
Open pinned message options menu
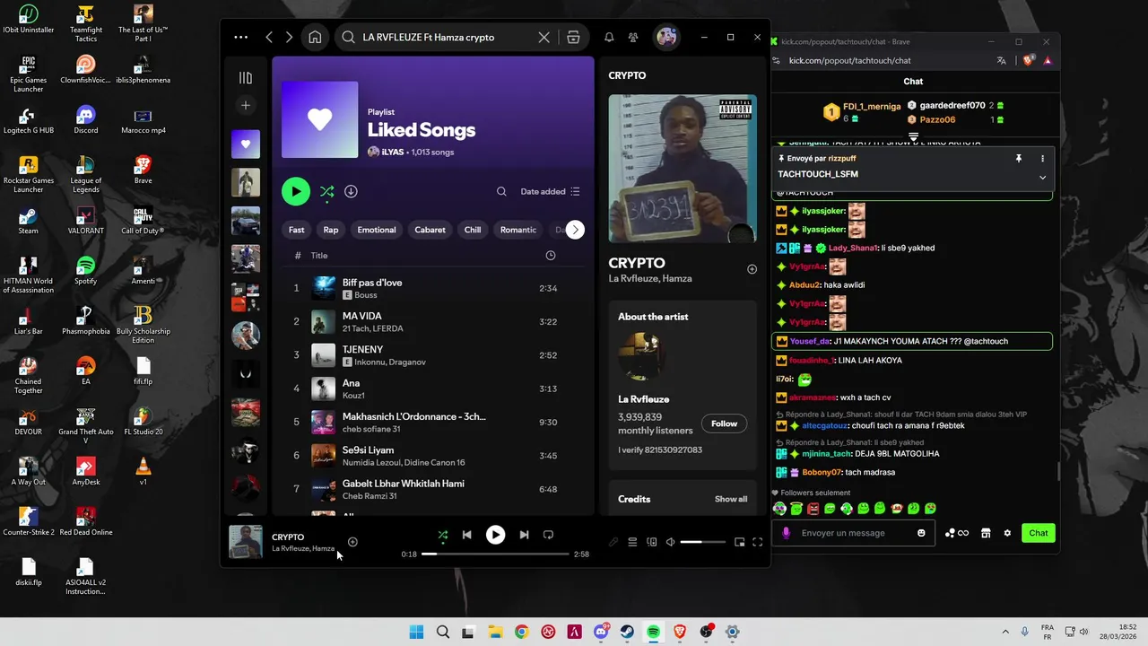pos(1042,159)
